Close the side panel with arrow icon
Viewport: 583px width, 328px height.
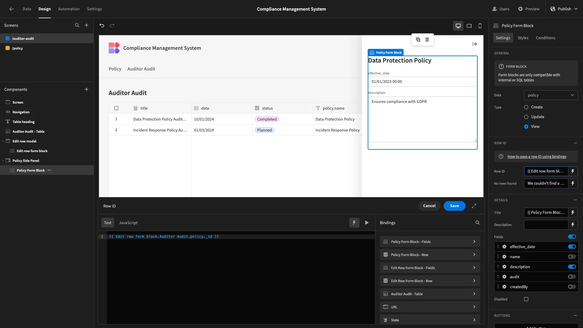click(x=475, y=44)
